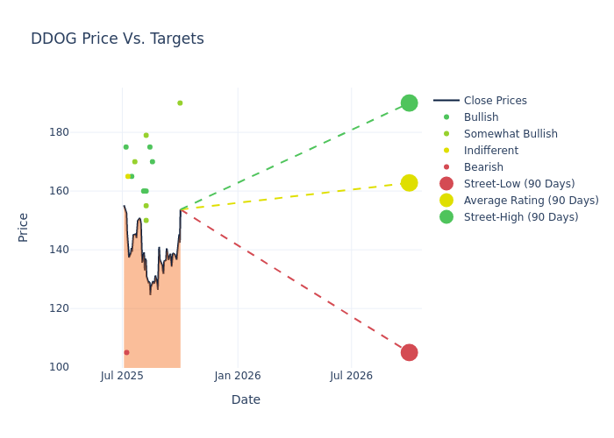This screenshot has width=614, height=438.
Task: Click the Date axis title
Action: 246,400
